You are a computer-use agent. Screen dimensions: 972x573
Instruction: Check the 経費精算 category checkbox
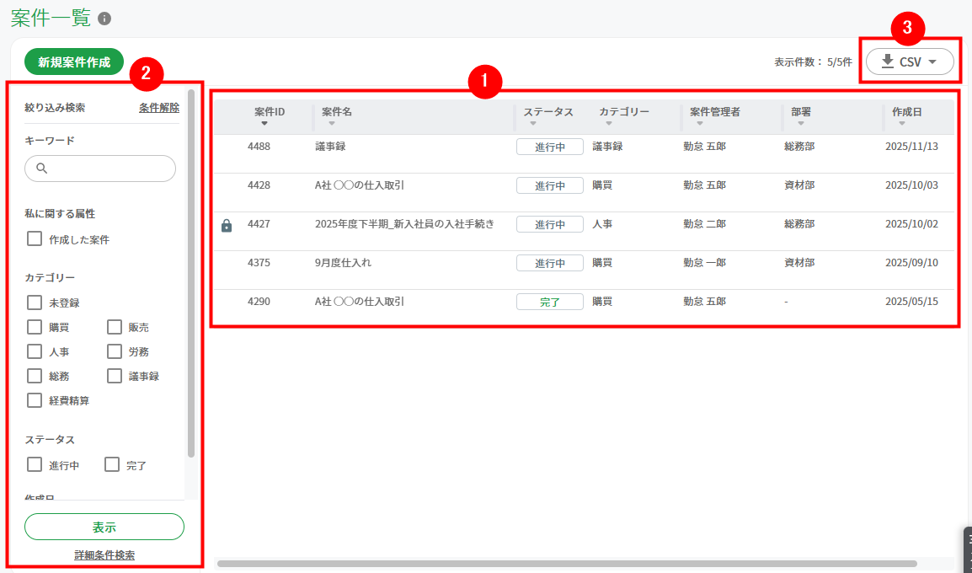coord(35,400)
